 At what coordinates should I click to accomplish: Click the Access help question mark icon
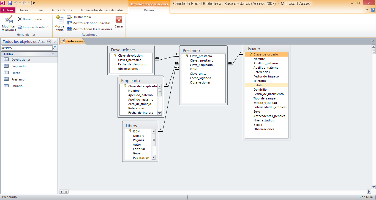click(372, 10)
